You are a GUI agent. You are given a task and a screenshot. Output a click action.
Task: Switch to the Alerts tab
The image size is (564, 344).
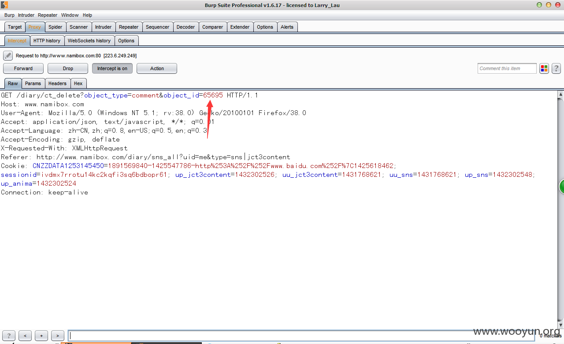pos(287,27)
